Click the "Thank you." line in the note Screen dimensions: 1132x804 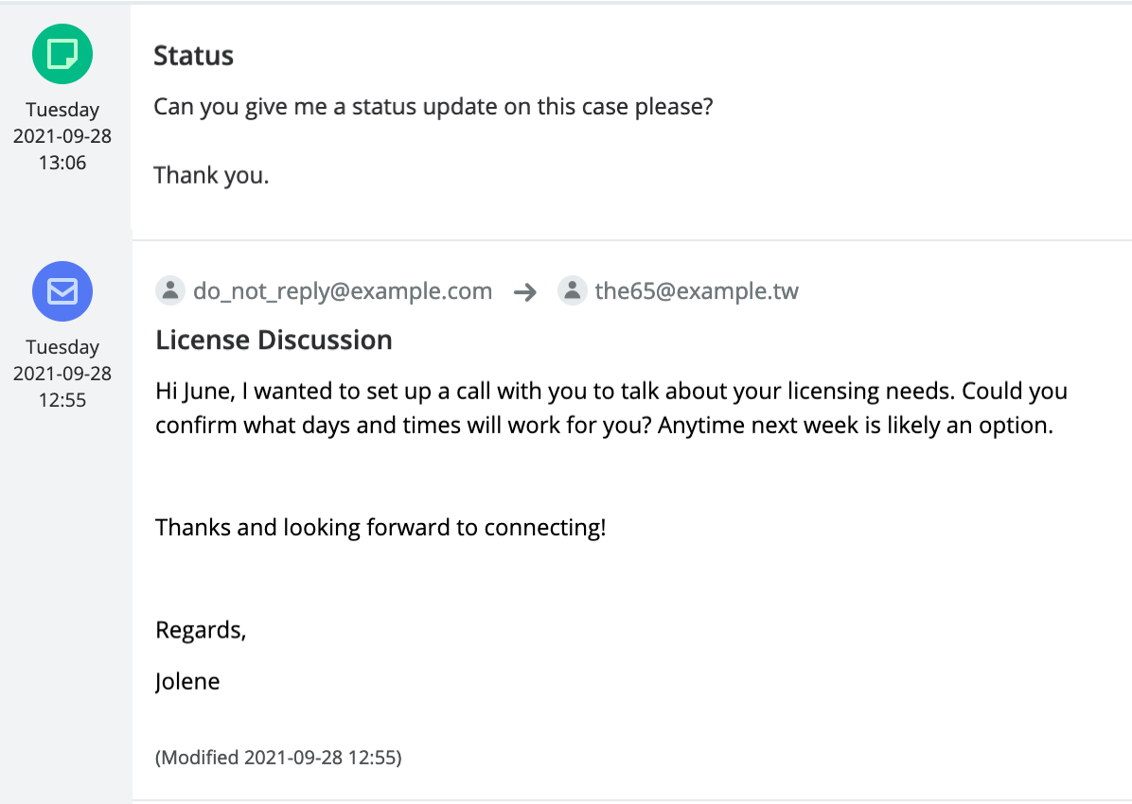[211, 175]
